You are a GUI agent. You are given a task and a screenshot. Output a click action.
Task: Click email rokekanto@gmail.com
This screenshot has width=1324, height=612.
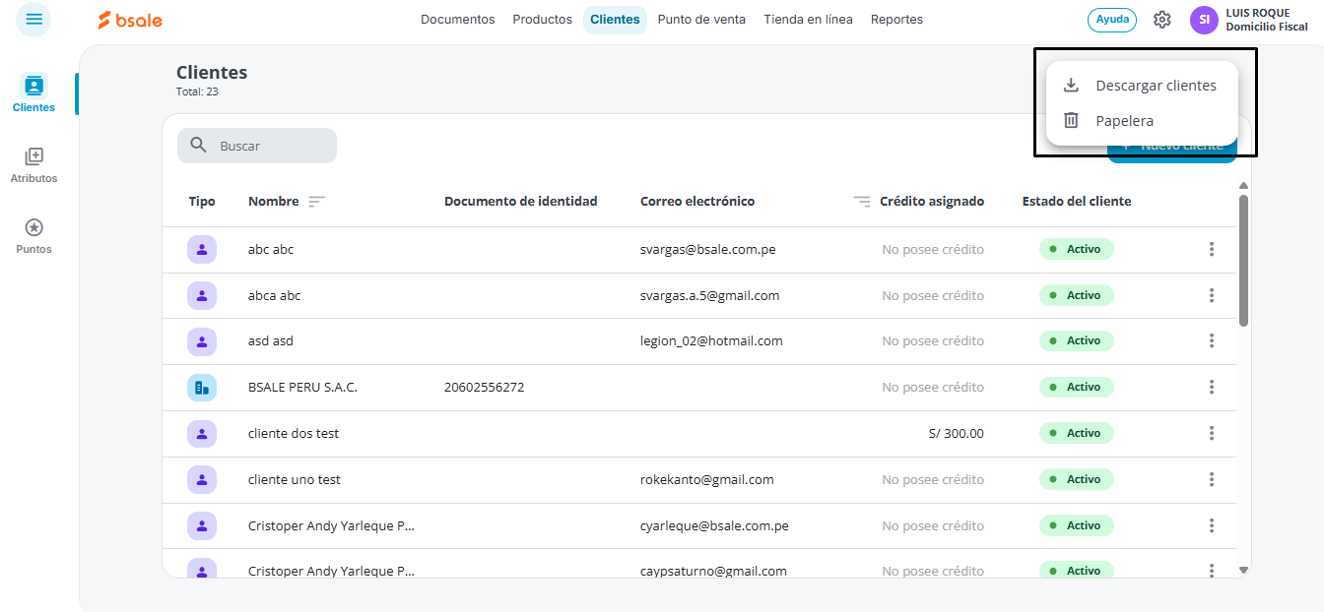707,479
